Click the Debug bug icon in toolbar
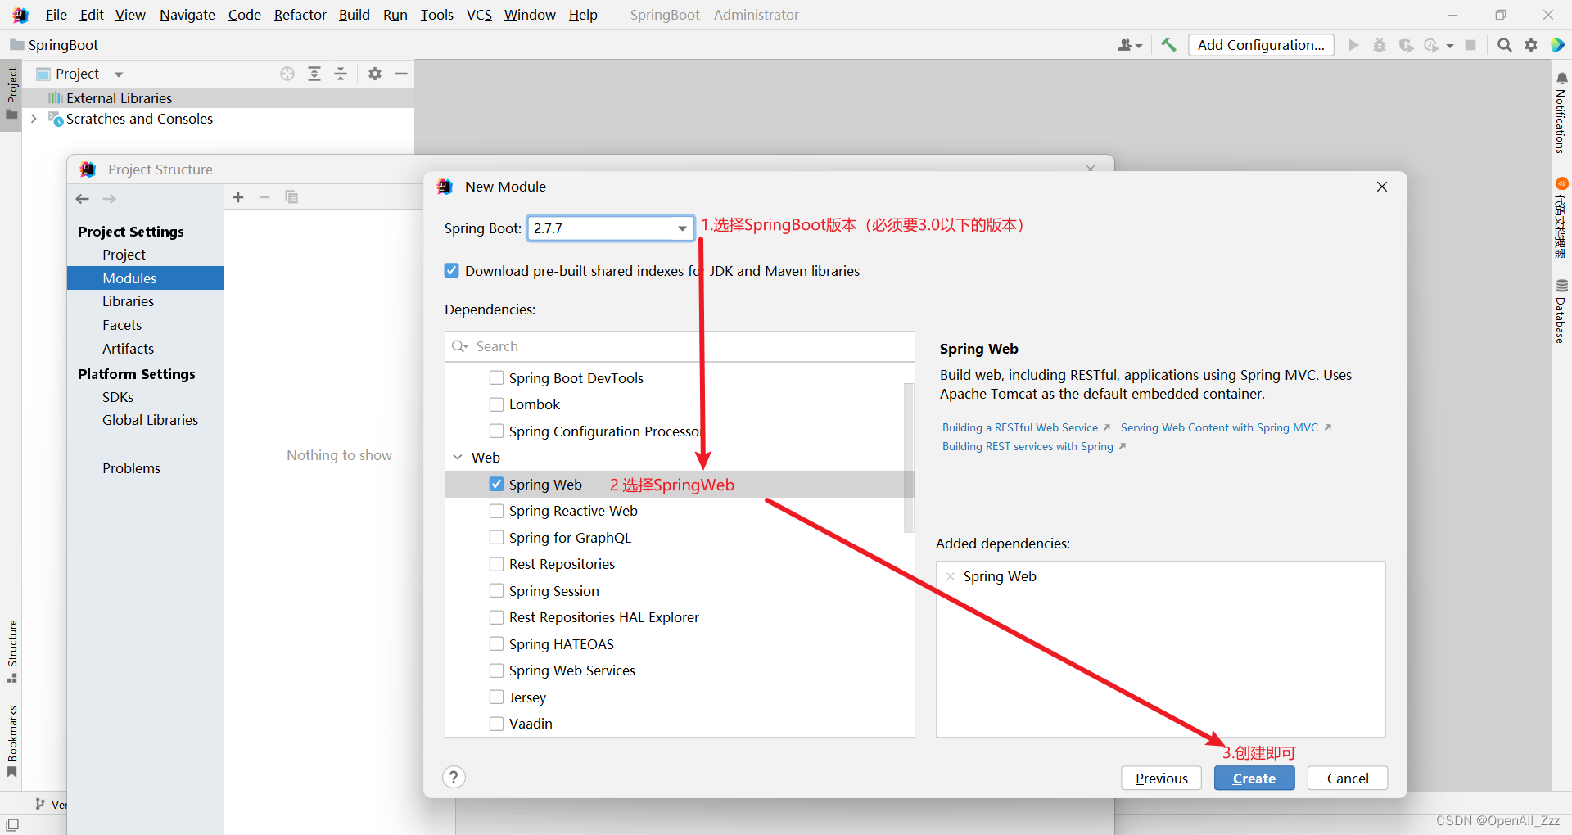 click(1380, 45)
